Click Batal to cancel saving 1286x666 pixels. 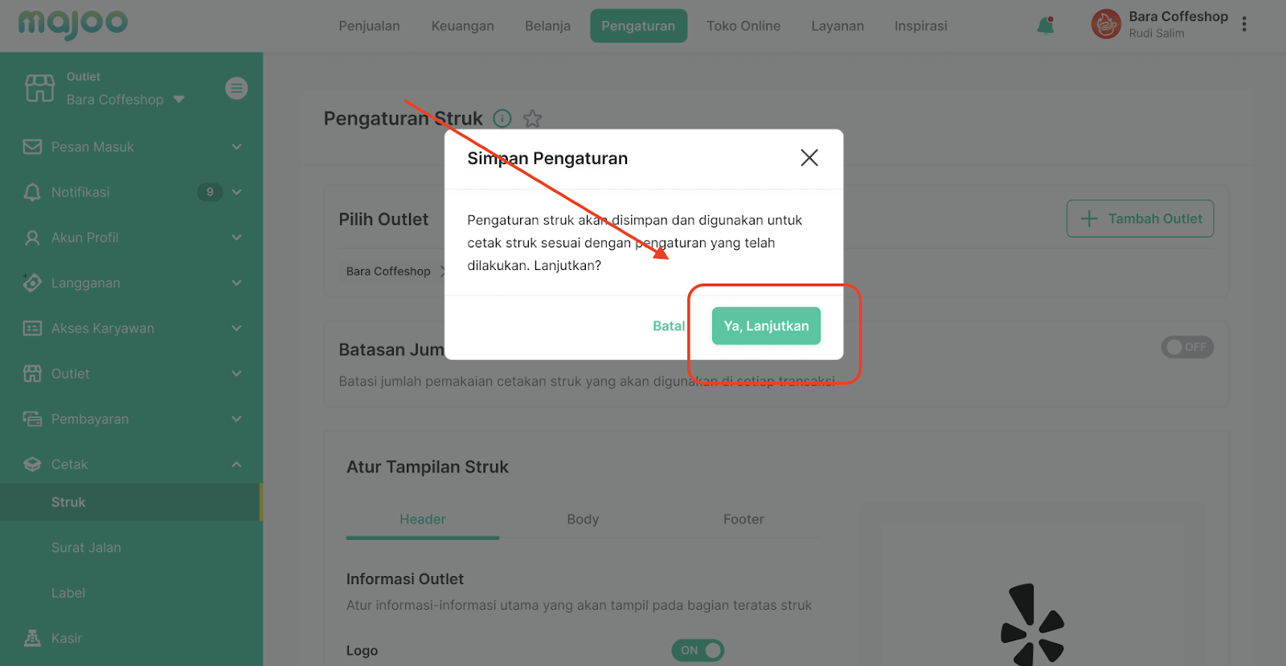pyautogui.click(x=669, y=325)
